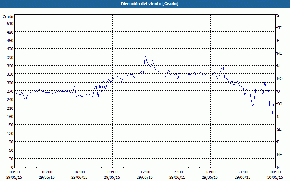
Task: Click the line's lowest dip just before midnight
Action: click(272, 115)
